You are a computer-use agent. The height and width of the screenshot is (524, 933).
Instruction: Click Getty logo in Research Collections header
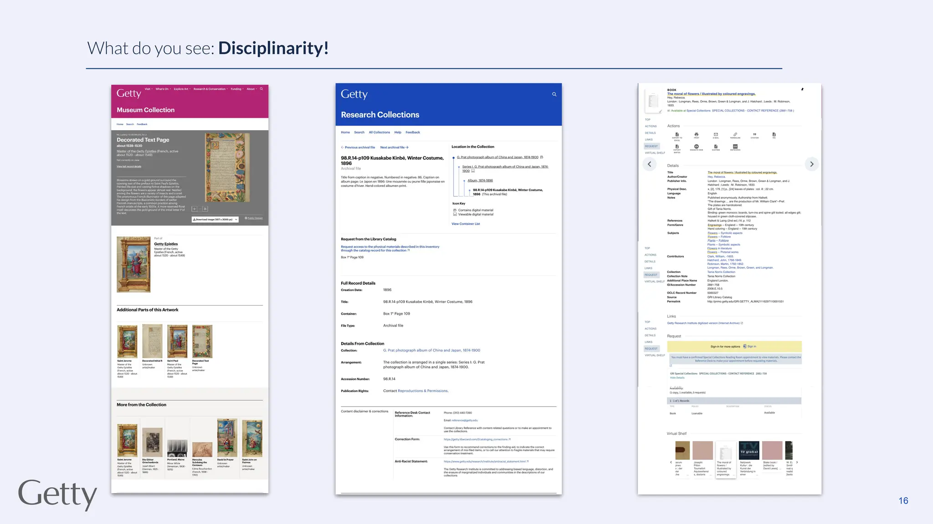click(x=354, y=94)
